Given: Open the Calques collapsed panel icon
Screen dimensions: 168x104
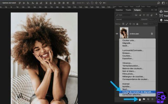Looking at the screenshot, I should [x=161, y=20].
